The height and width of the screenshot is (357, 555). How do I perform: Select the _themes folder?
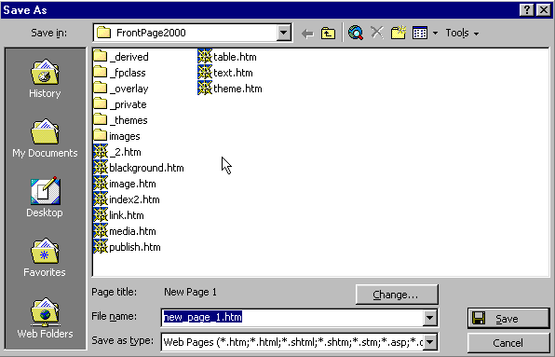tap(121, 120)
